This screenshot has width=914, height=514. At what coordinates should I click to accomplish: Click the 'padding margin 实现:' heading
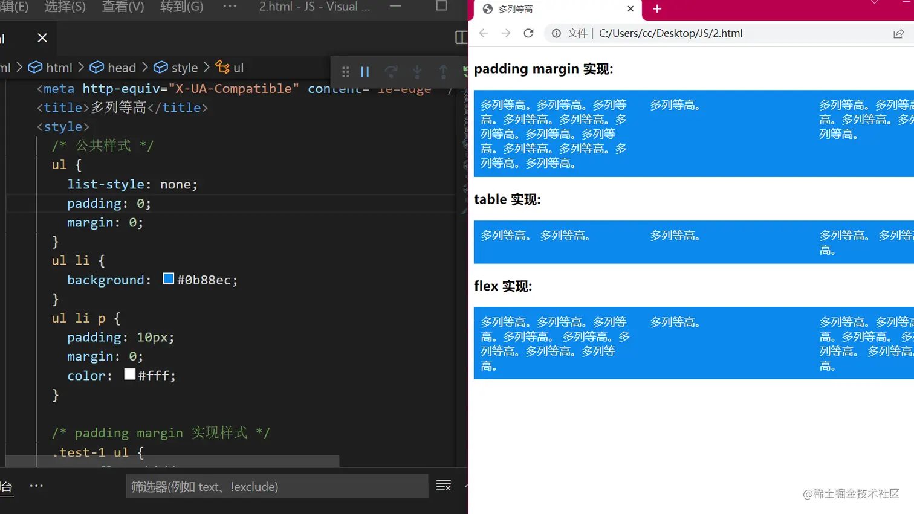pyautogui.click(x=543, y=69)
